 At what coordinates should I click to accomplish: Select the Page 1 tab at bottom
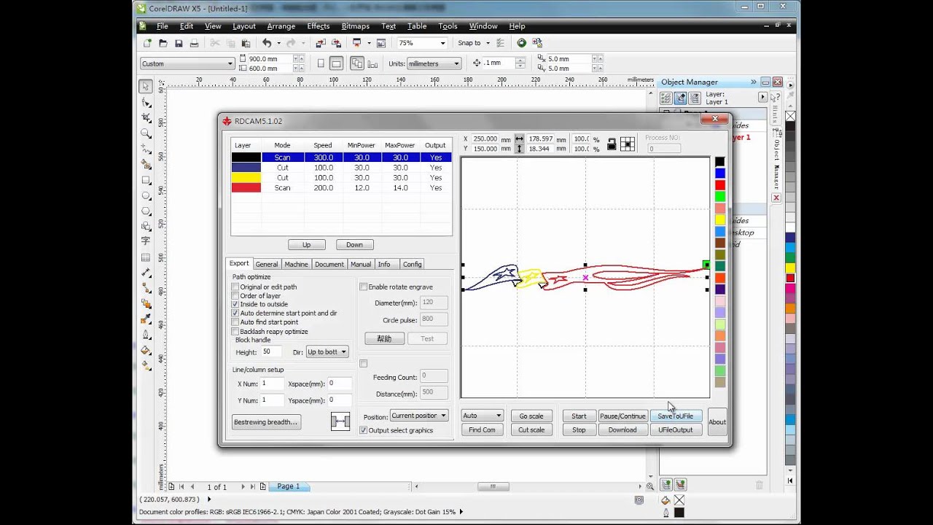(288, 486)
